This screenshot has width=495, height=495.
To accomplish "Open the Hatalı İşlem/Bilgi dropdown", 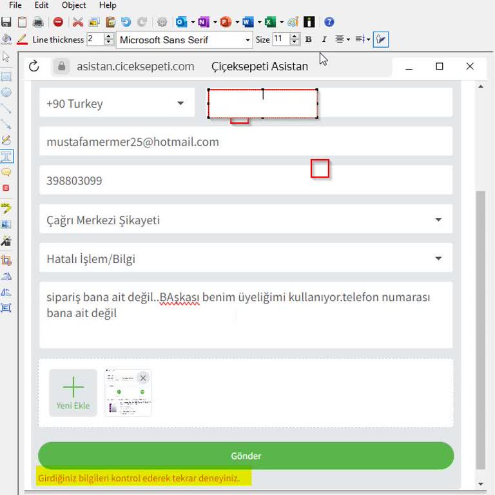I will 246,258.
